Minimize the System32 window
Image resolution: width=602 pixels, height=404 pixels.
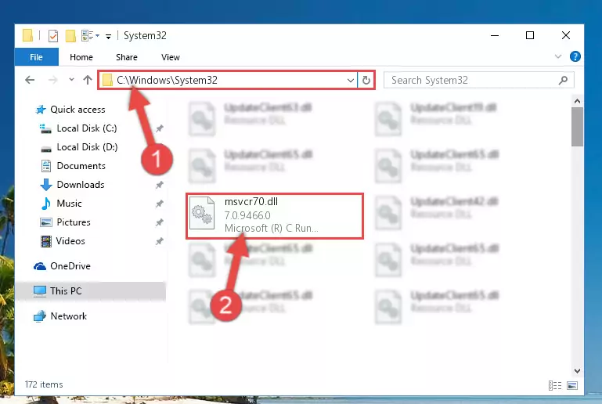click(x=495, y=35)
